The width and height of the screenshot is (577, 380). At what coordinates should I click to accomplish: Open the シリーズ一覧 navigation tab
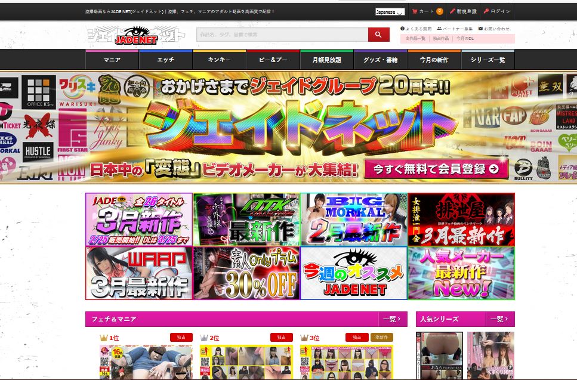[x=488, y=60]
